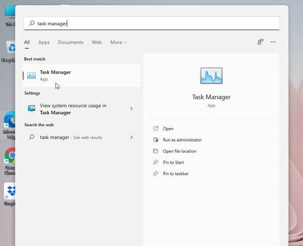Click web search magnifier icon beside task manager
The height and width of the screenshot is (246, 303).
32,137
